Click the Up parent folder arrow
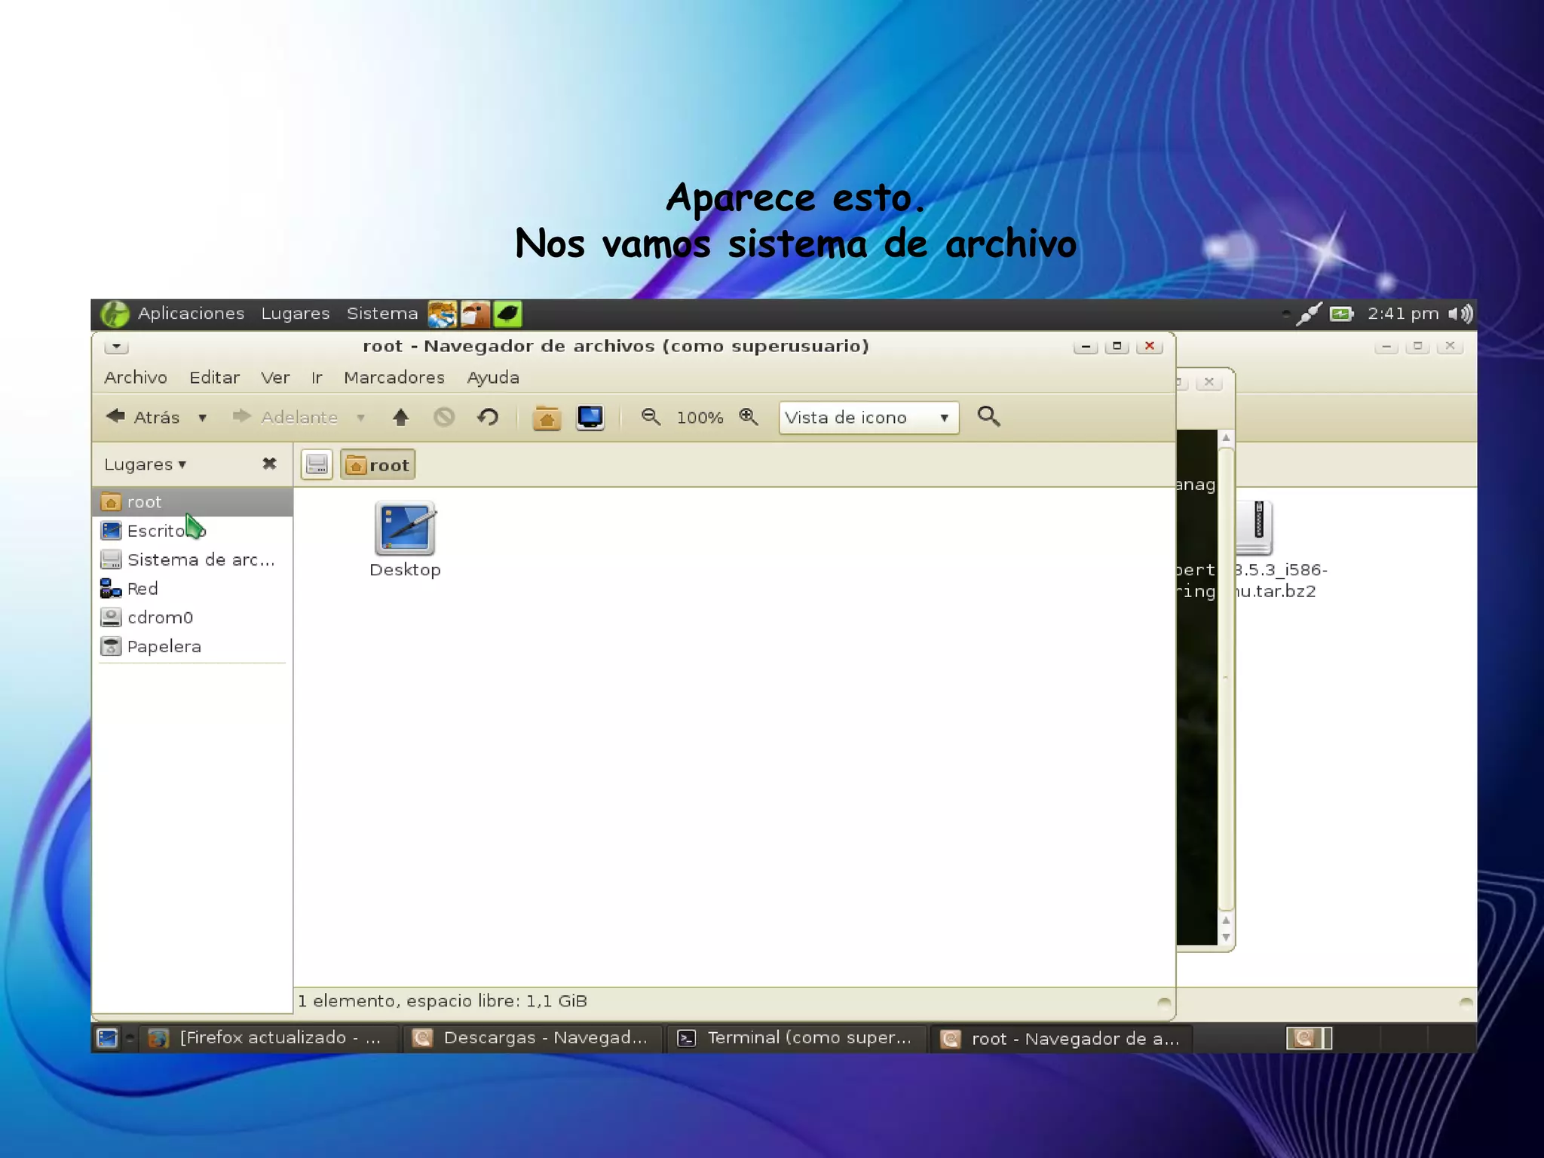This screenshot has height=1158, width=1544. (400, 417)
